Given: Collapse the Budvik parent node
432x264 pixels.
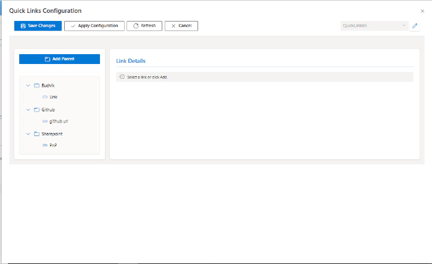Looking at the screenshot, I should pos(28,85).
